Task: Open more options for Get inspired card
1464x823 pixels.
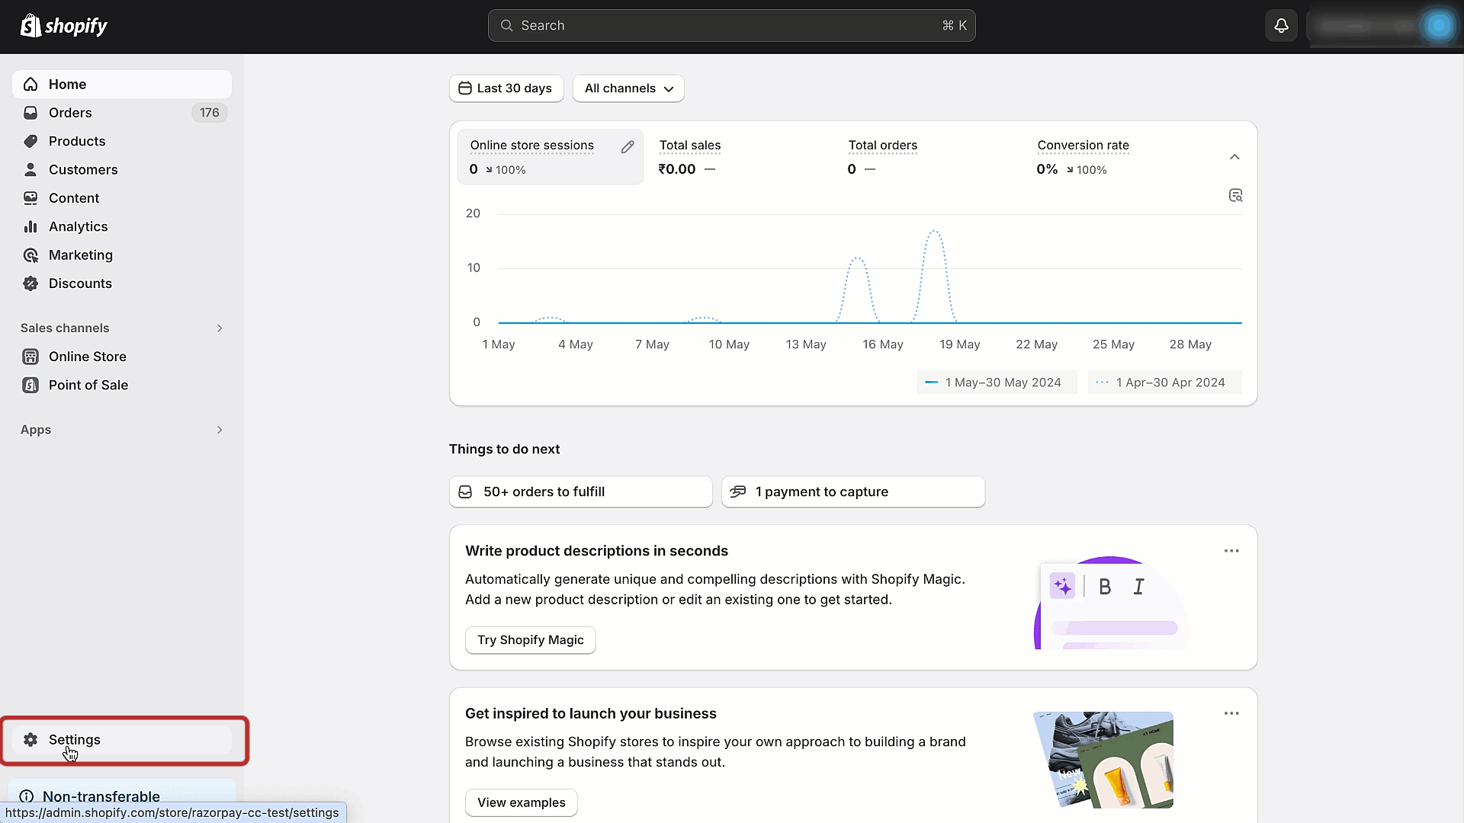Action: click(1231, 713)
